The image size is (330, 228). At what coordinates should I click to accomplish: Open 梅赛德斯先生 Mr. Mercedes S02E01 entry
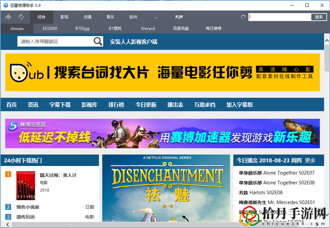pos(277,202)
